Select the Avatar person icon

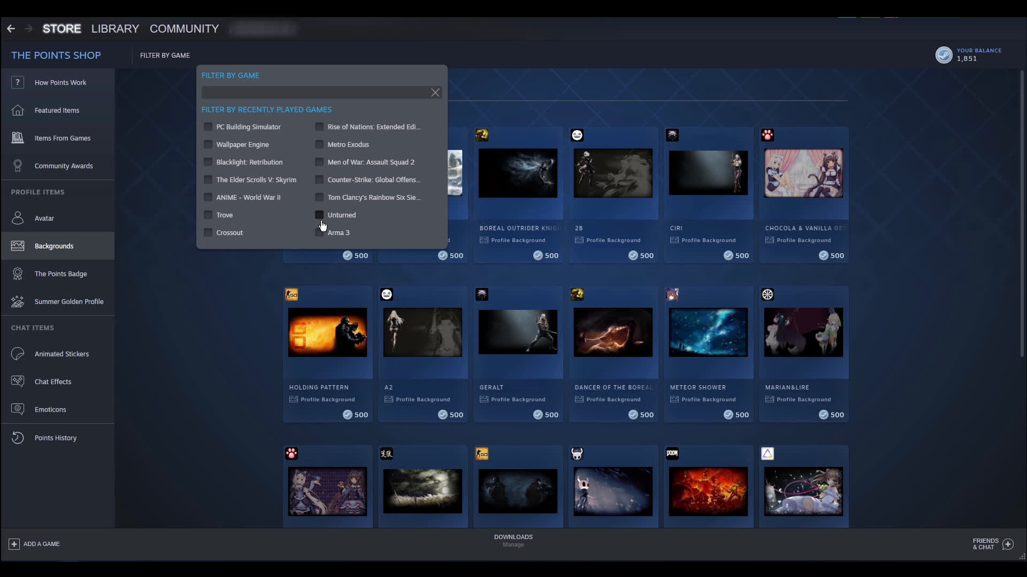pyautogui.click(x=18, y=218)
